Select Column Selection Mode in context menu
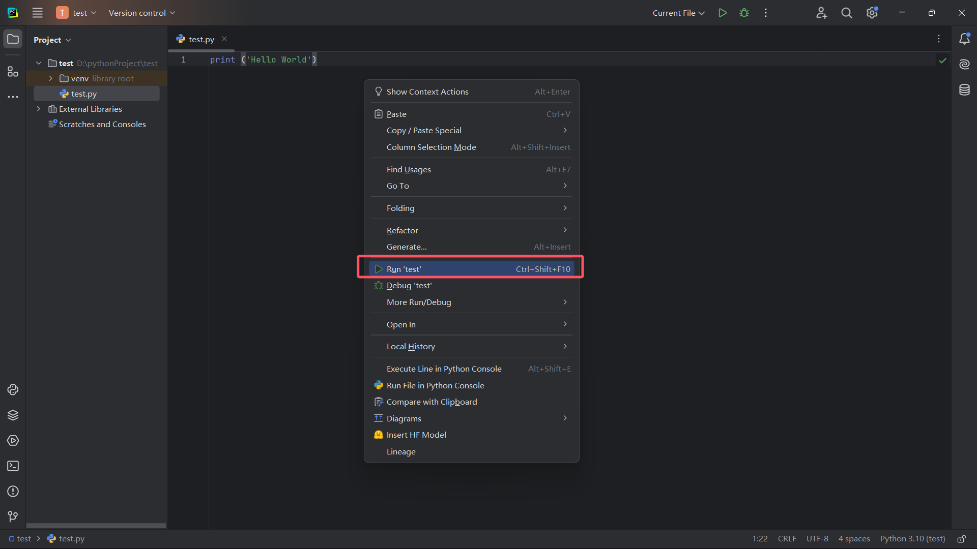 tap(431, 147)
